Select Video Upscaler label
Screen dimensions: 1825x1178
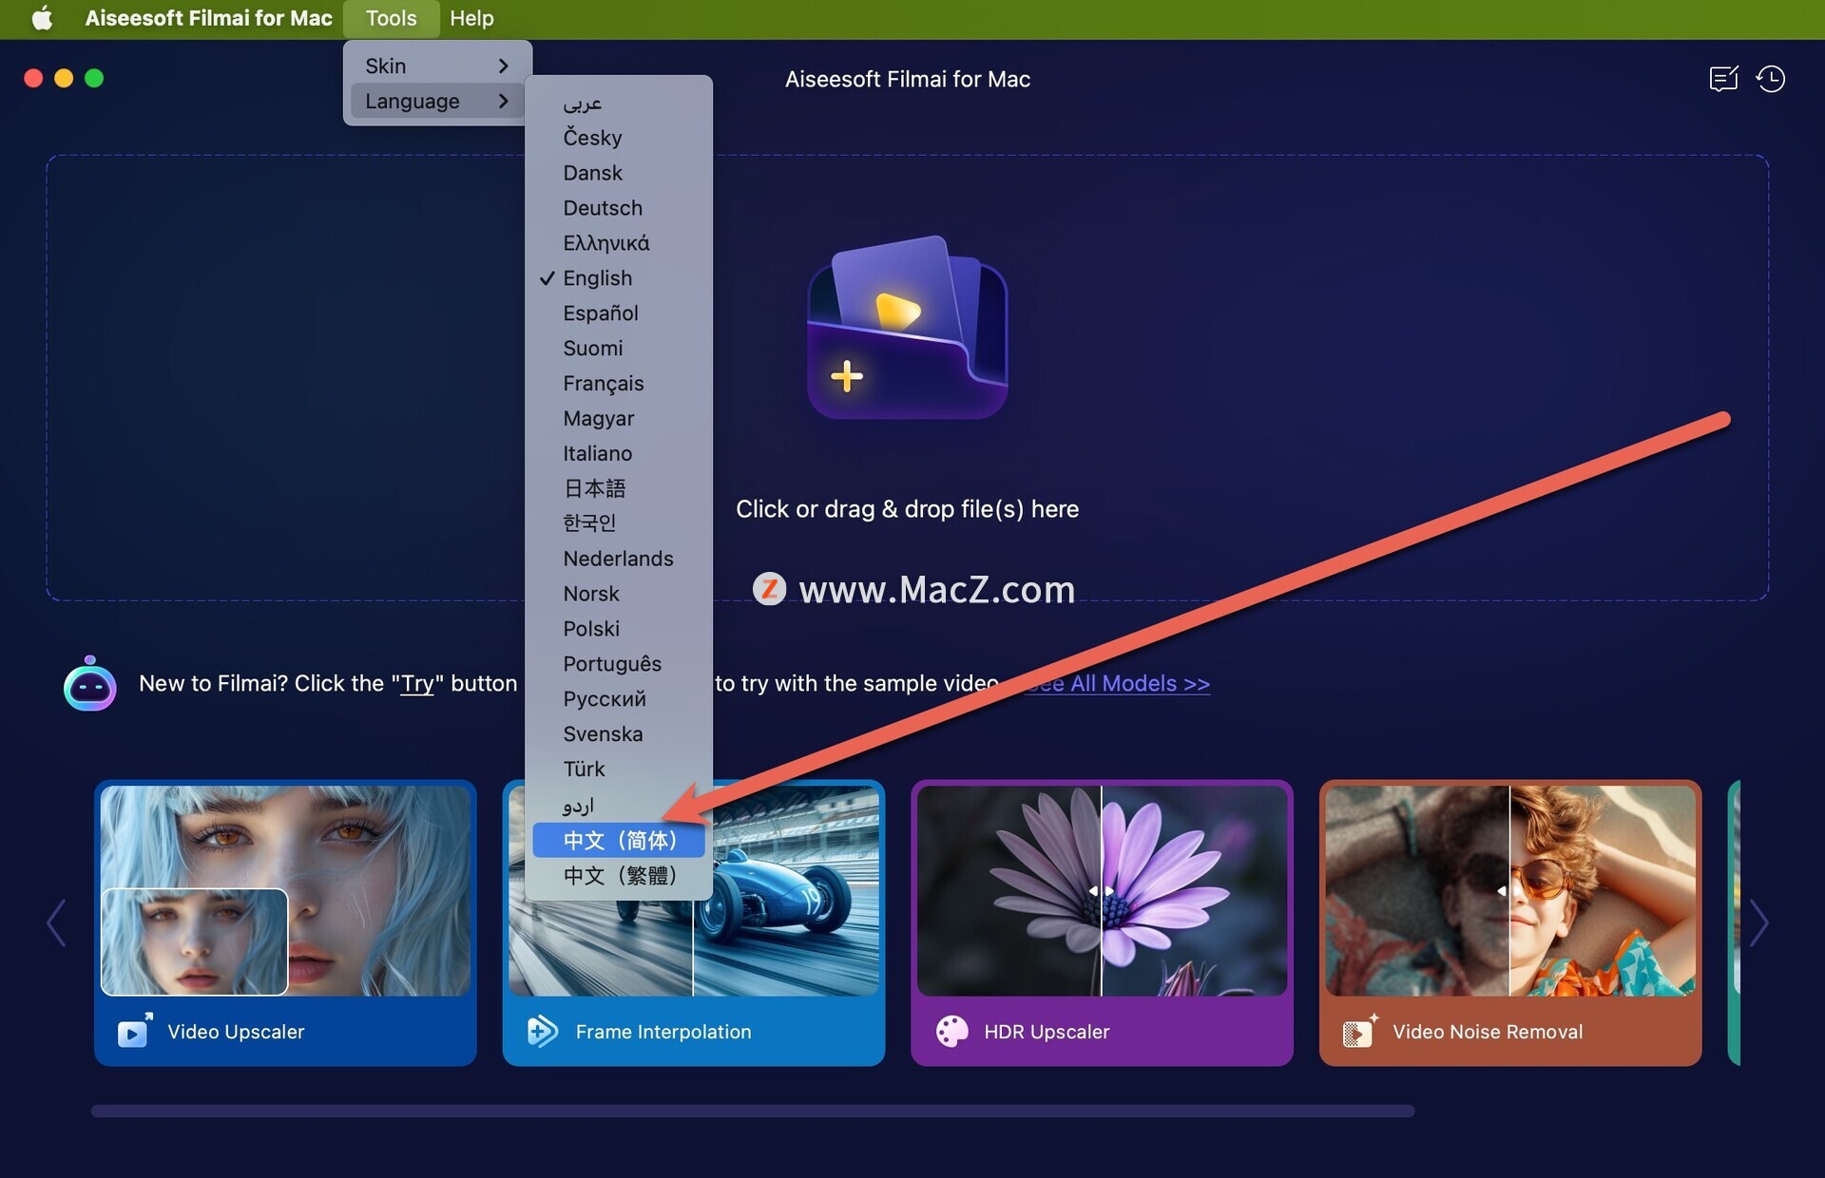pyautogui.click(x=236, y=1032)
